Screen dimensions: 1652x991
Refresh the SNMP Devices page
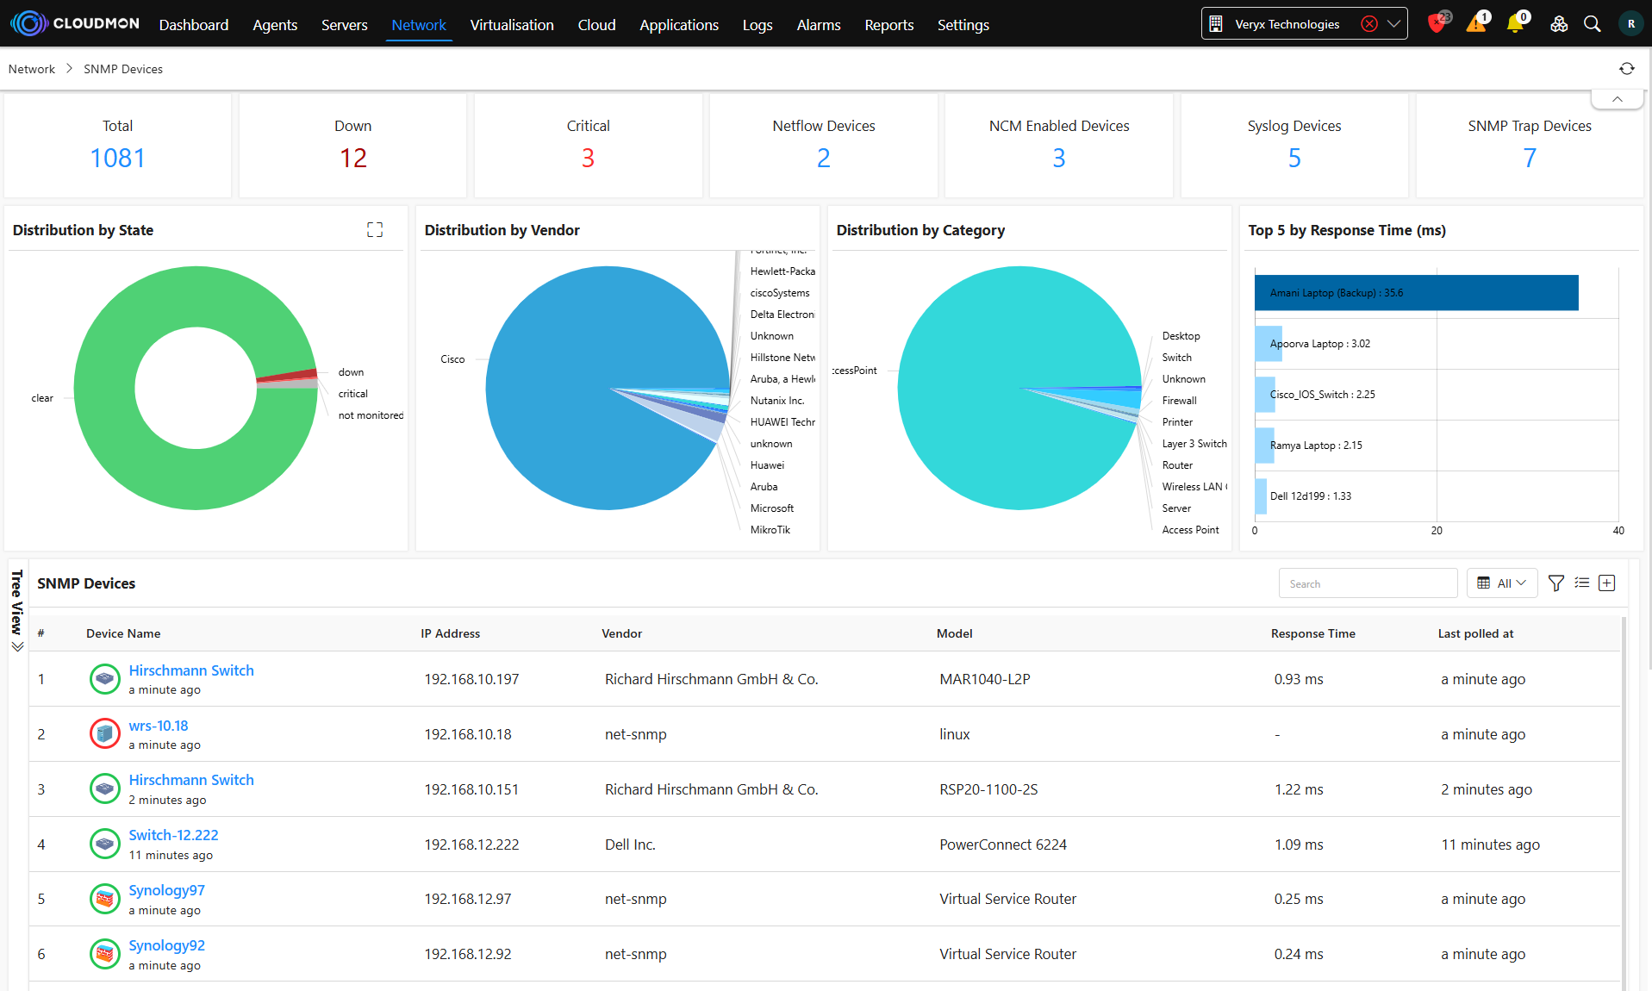1626,69
